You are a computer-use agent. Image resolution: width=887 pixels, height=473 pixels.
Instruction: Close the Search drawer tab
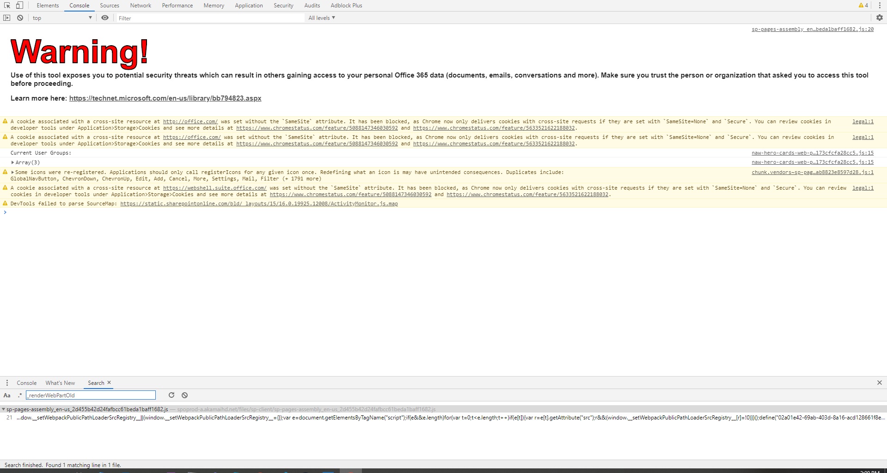pos(109,383)
